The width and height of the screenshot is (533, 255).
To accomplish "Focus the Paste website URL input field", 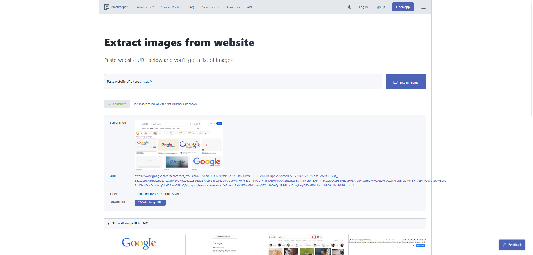I will click(x=243, y=82).
